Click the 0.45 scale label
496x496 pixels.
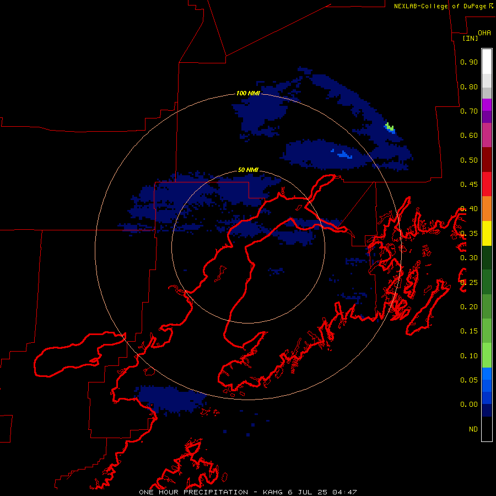(x=469, y=185)
